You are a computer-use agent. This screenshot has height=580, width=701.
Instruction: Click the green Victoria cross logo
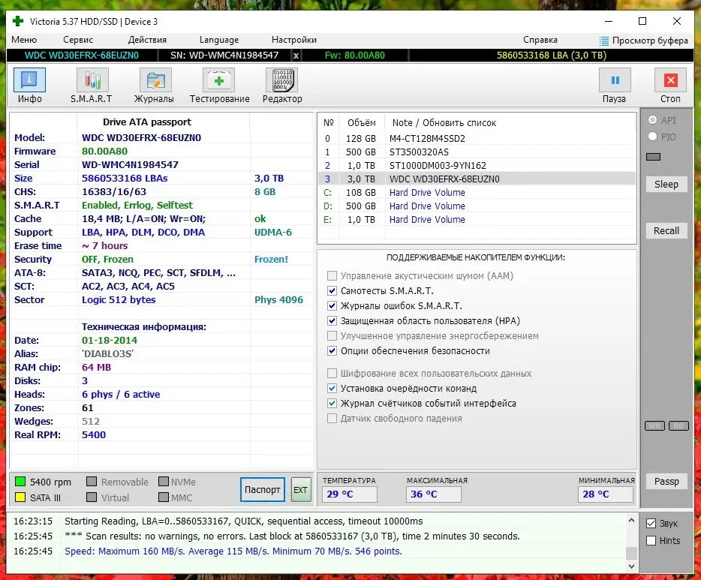(x=18, y=21)
